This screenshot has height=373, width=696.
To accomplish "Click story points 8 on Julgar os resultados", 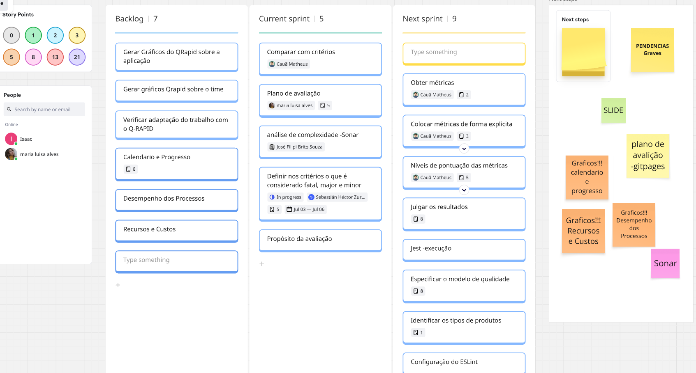I will (x=418, y=219).
